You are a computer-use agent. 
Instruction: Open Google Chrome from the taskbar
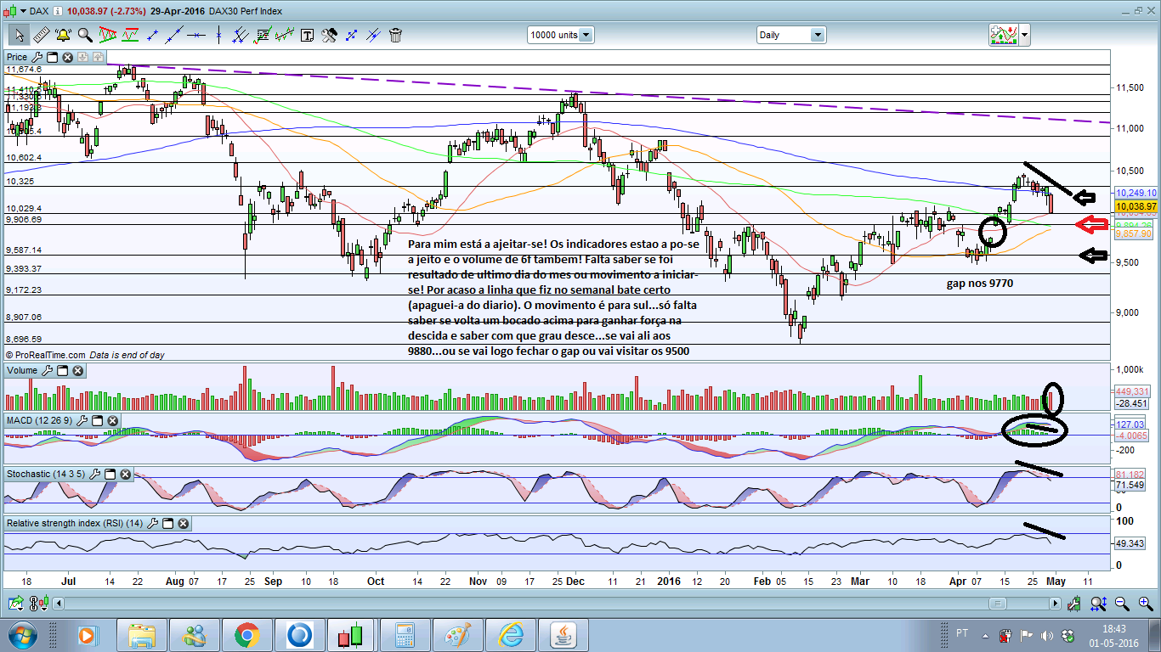[x=247, y=635]
